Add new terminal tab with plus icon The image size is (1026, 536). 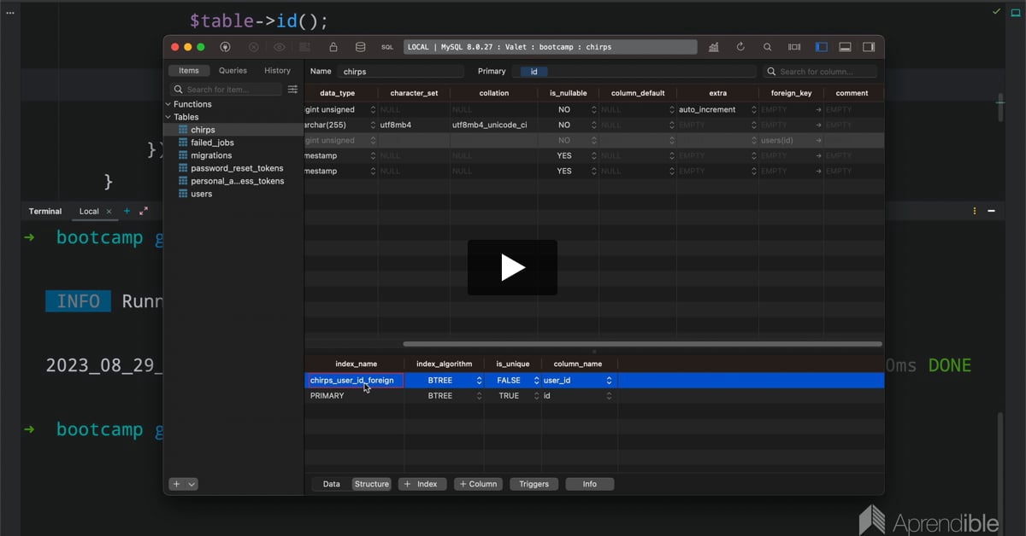coord(127,211)
